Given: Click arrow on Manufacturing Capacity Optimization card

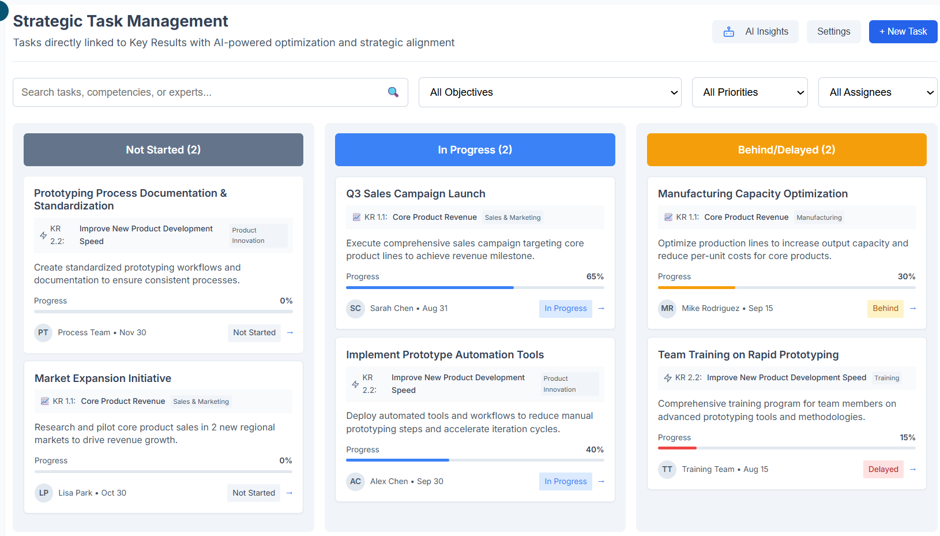Looking at the screenshot, I should point(913,309).
